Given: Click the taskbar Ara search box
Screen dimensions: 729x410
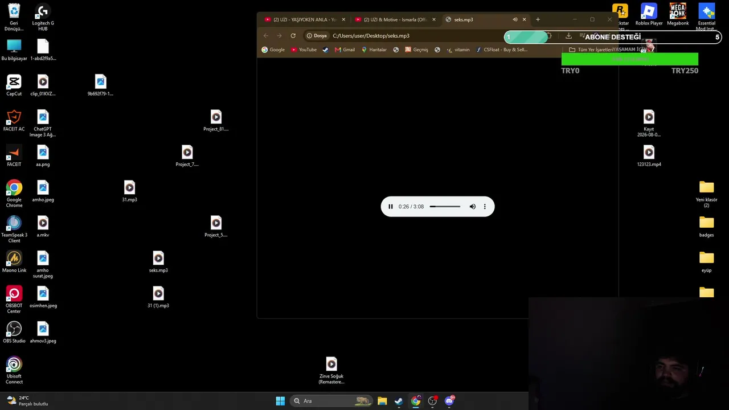Looking at the screenshot, I should click(x=331, y=401).
